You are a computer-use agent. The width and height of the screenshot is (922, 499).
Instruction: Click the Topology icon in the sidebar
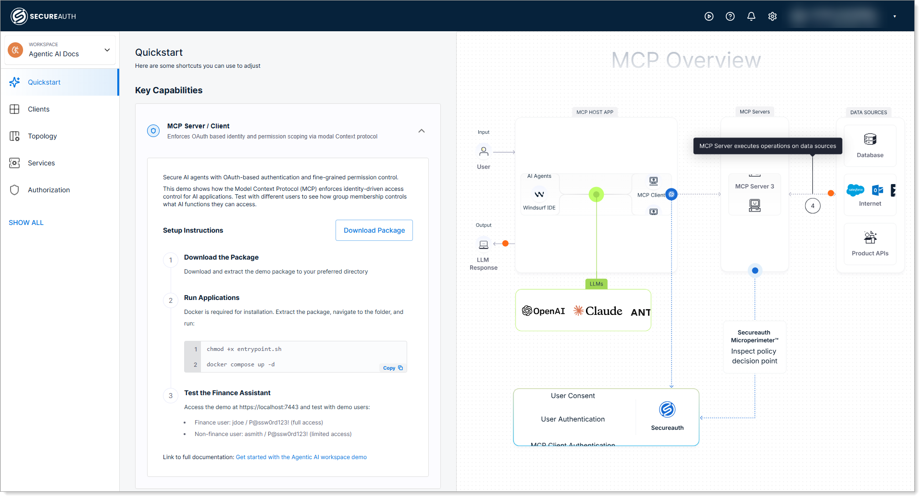pyautogui.click(x=14, y=136)
